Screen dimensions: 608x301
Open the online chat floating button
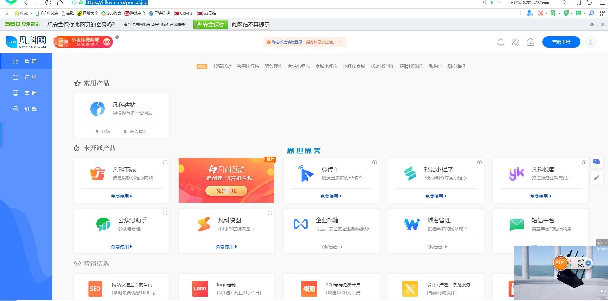pyautogui.click(x=597, y=162)
